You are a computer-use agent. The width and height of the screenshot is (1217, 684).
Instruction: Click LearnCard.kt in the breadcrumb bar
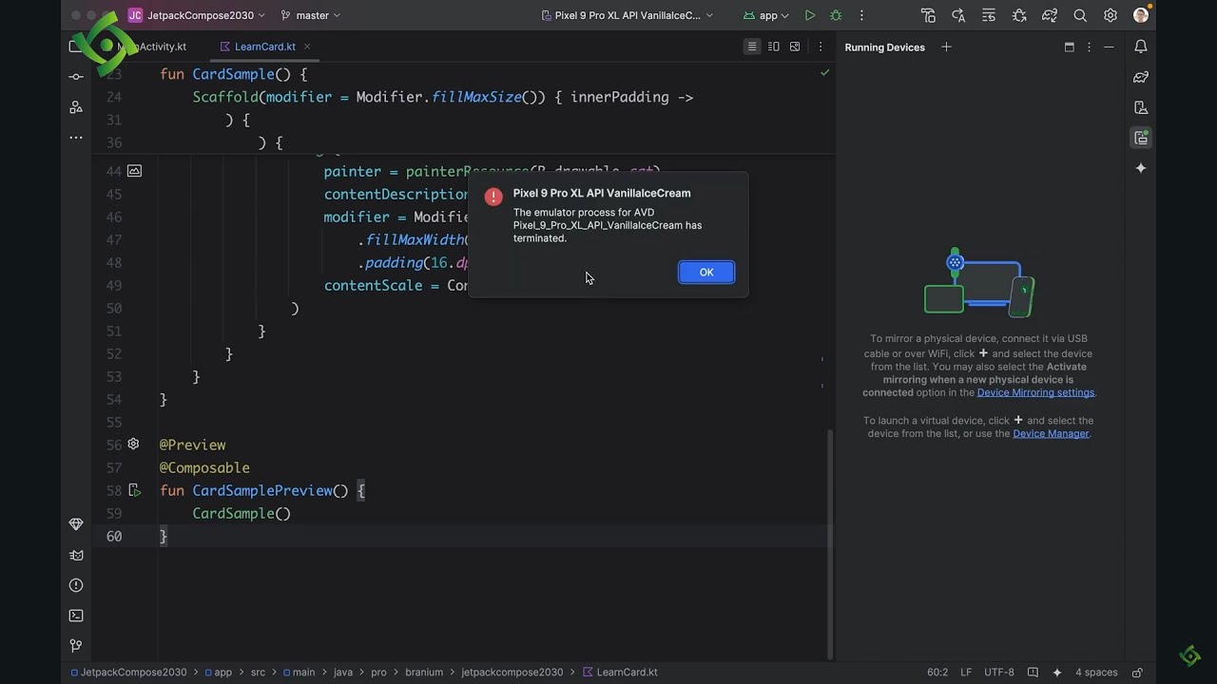point(620,672)
